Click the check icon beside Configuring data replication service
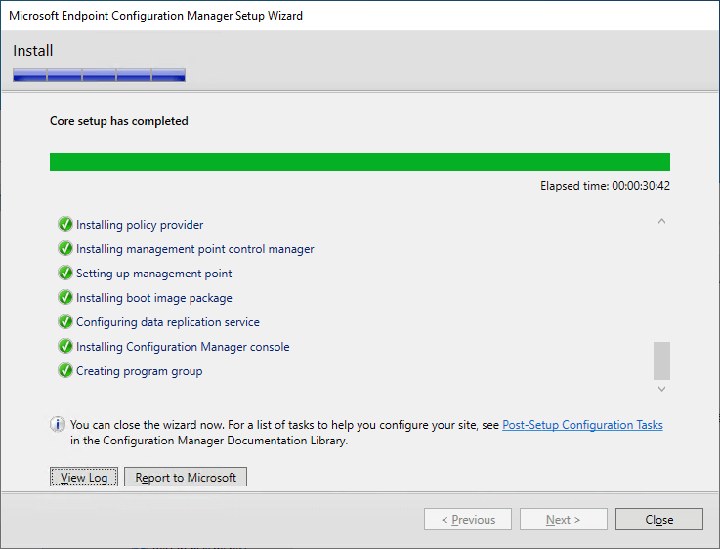This screenshot has height=549, width=720. pyautogui.click(x=65, y=321)
